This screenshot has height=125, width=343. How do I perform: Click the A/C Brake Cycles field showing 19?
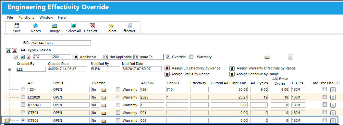click(x=280, y=97)
